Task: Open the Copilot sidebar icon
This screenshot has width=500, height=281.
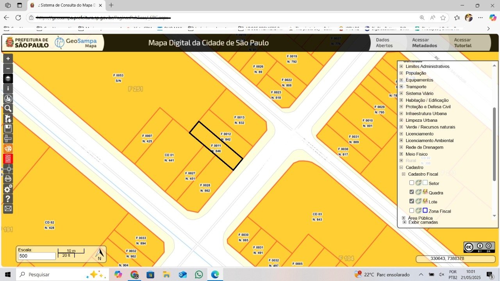Action: coord(493,18)
